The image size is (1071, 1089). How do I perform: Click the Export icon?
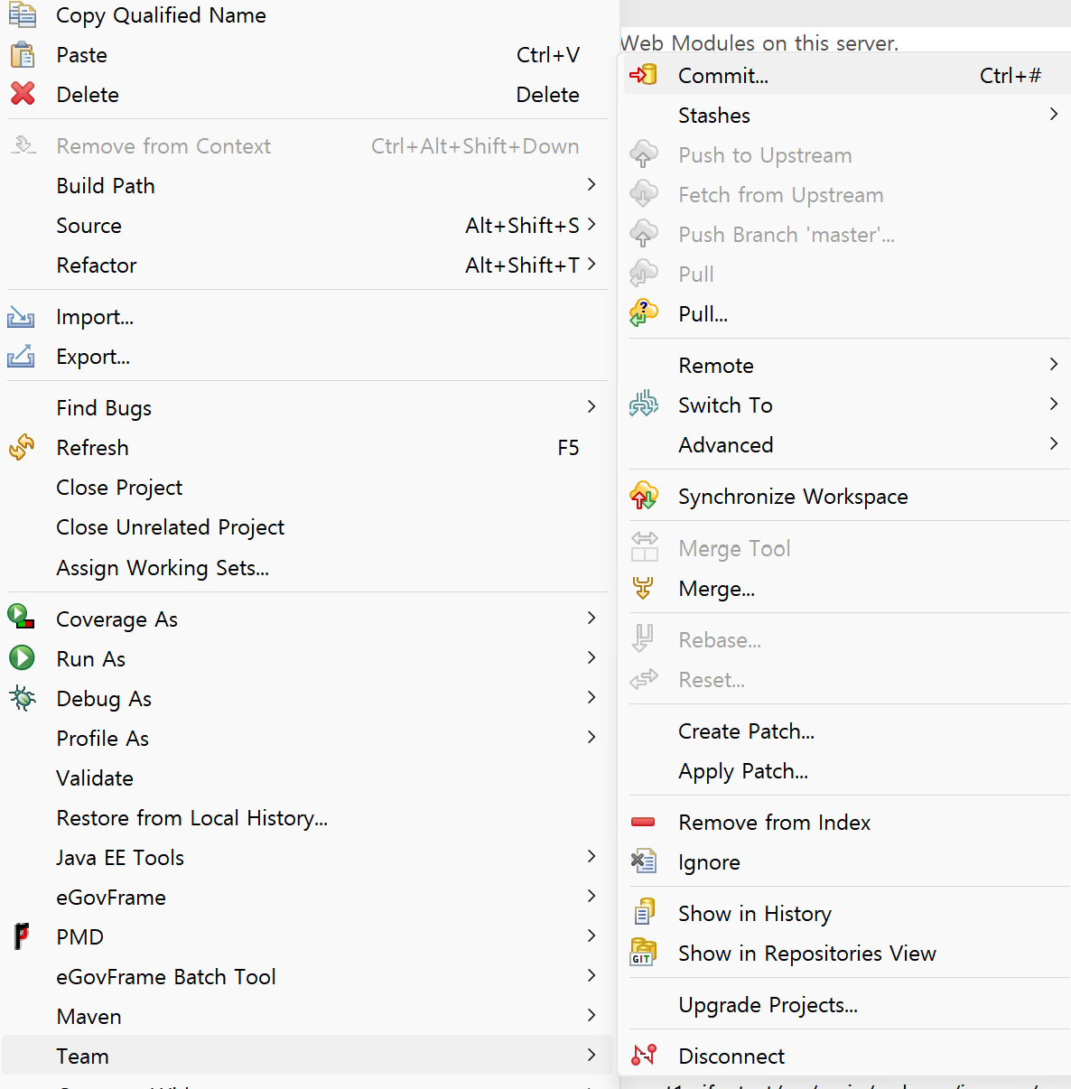click(22, 357)
